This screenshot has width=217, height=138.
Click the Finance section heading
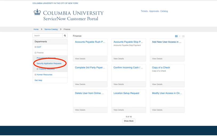click(77, 36)
